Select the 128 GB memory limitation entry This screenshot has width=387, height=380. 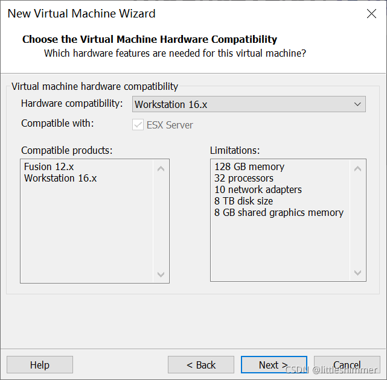pos(249,167)
